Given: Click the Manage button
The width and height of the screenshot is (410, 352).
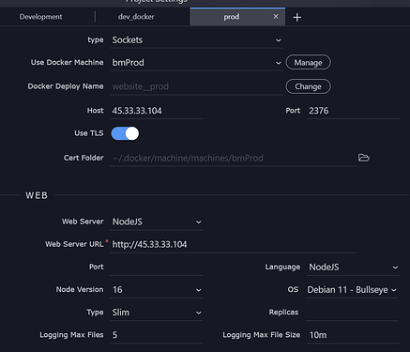Looking at the screenshot, I should (x=308, y=63).
